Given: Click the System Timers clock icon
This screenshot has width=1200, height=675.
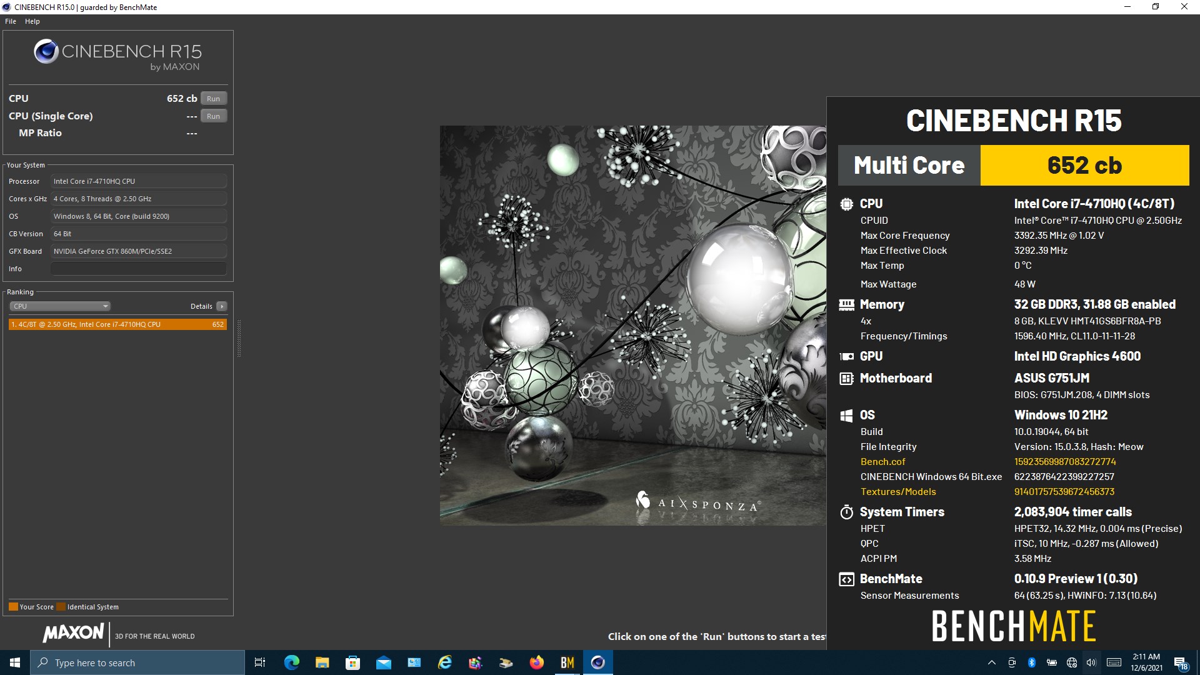Looking at the screenshot, I should click(846, 512).
